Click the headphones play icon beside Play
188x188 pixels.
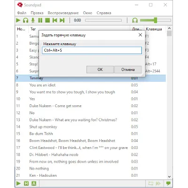pyautogui.click(x=25, y=20)
